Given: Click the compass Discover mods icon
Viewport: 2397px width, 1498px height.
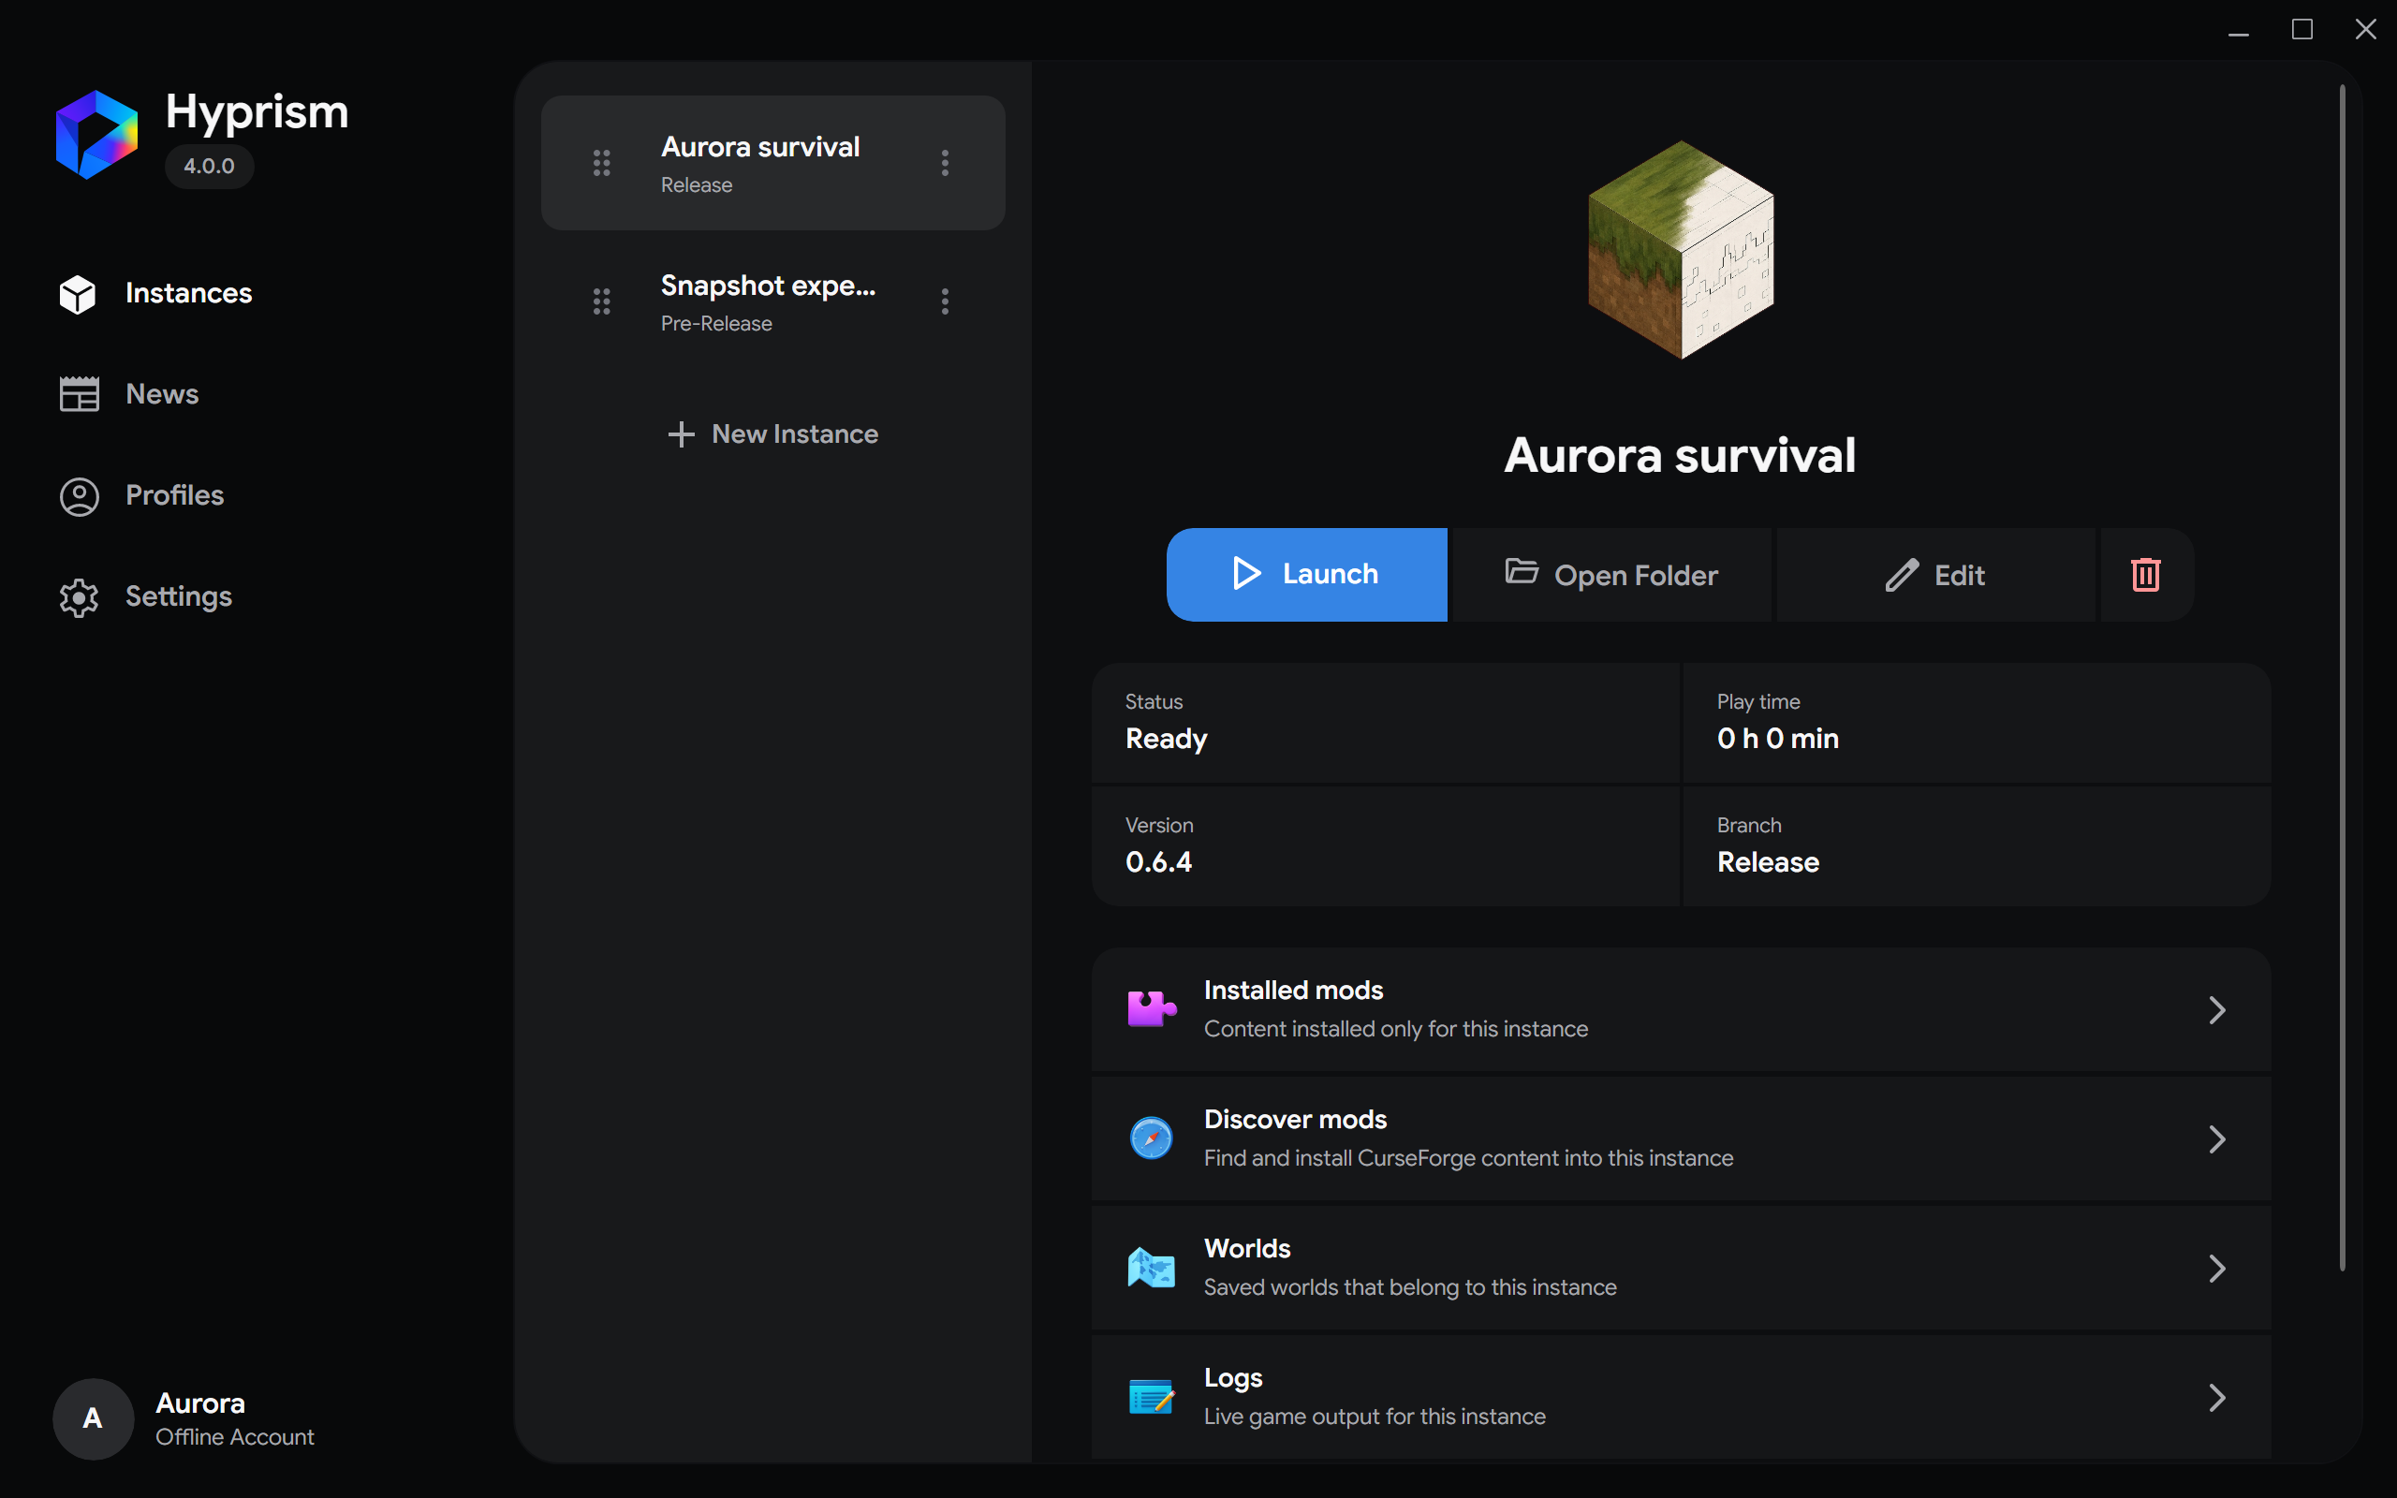Looking at the screenshot, I should pos(1151,1138).
